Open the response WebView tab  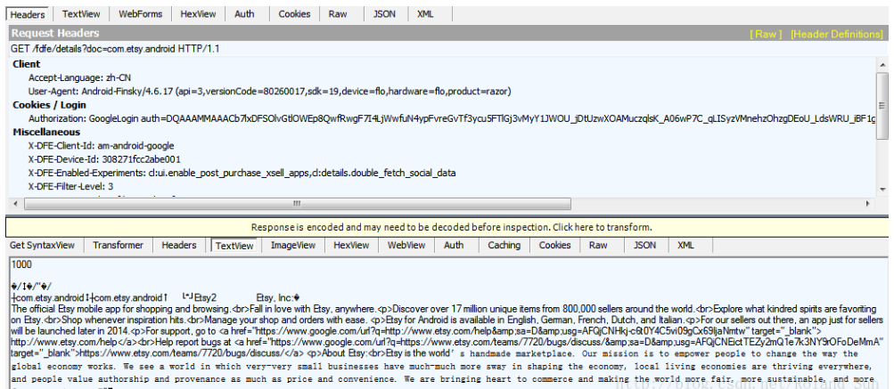click(x=406, y=246)
